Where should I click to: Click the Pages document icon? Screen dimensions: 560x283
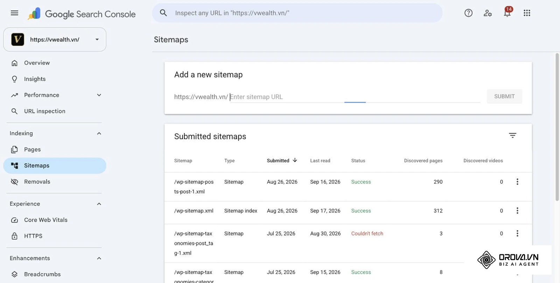point(14,149)
